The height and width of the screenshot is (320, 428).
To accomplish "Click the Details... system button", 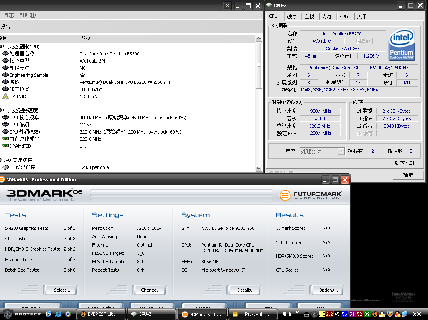I will click(x=244, y=290).
